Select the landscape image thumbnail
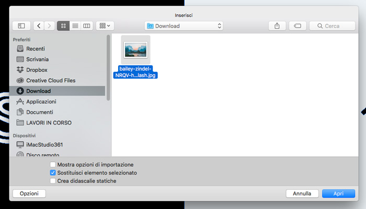Image resolution: width=366 pixels, height=209 pixels. [x=135, y=50]
